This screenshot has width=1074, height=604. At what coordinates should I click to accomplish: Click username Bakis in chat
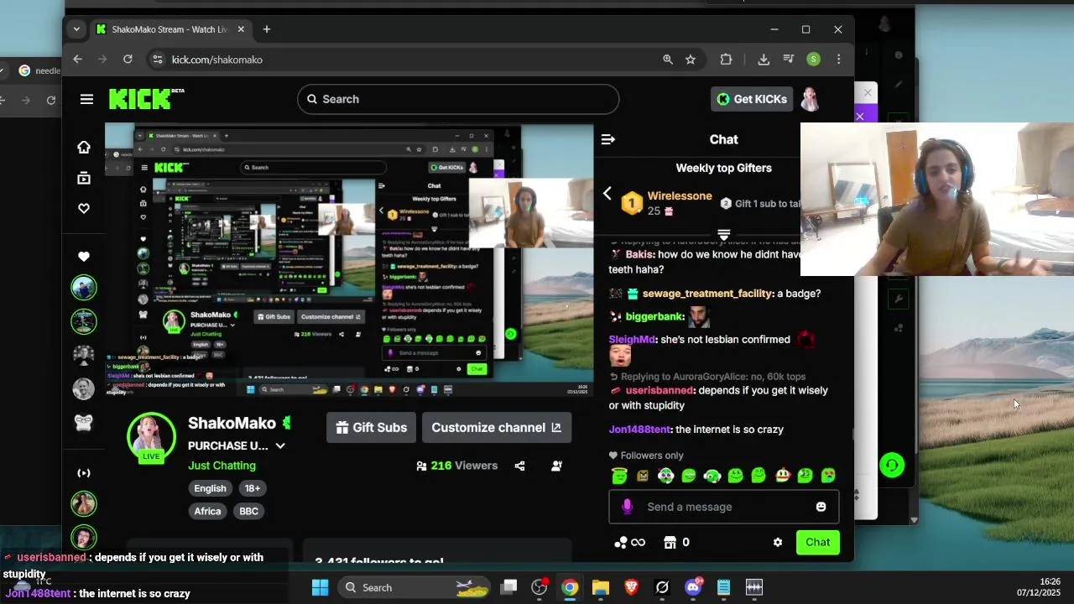pos(639,254)
